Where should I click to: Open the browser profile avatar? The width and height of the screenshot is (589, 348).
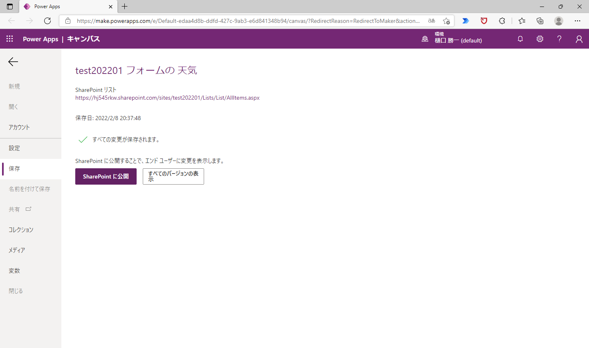pos(559,21)
